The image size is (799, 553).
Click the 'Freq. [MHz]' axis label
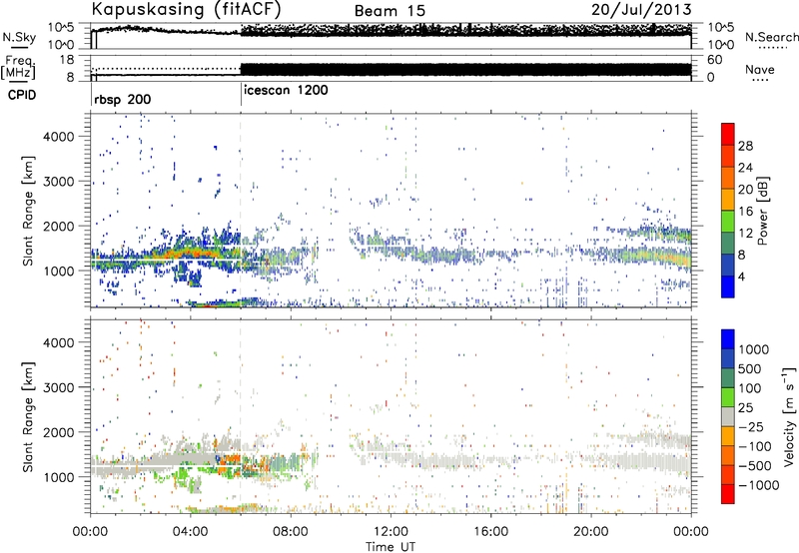pyautogui.click(x=18, y=67)
